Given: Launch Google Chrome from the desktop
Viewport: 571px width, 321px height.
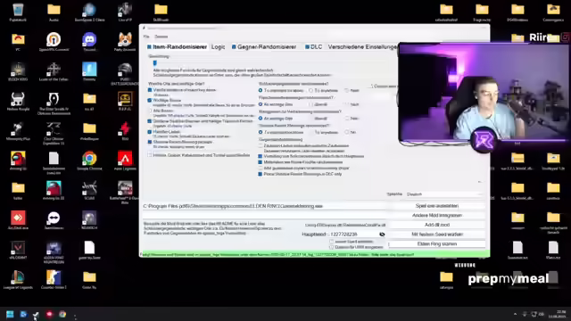Looking at the screenshot, I should click(x=89, y=160).
